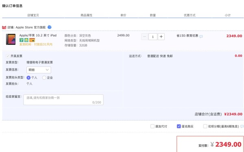244x152 pixels.
Task: Click the 普通配送 快递 免邮 shipping text
Action: pos(160,56)
